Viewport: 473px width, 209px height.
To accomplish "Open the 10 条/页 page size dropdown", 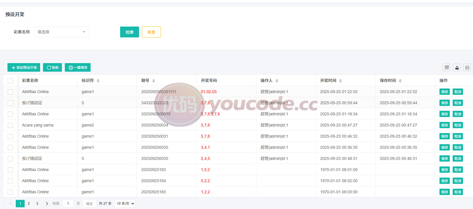I will 125,204.
